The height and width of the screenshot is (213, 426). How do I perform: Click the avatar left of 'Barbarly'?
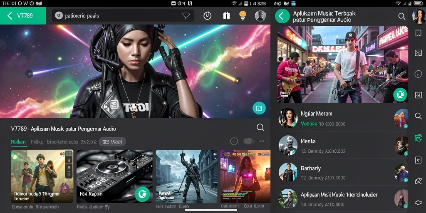288,172
